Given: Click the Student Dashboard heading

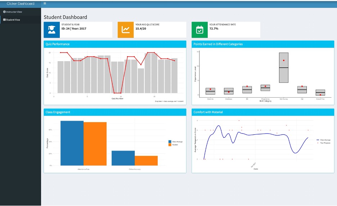Looking at the screenshot, I should coord(65,17).
